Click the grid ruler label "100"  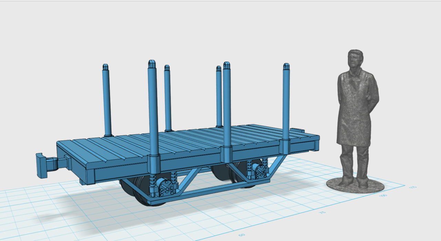click(x=383, y=195)
